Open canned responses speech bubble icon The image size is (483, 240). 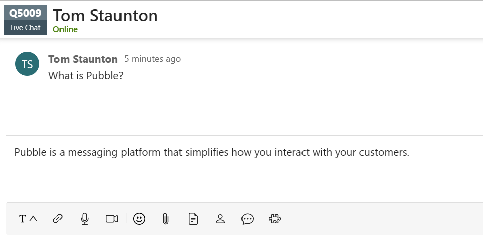tap(247, 219)
